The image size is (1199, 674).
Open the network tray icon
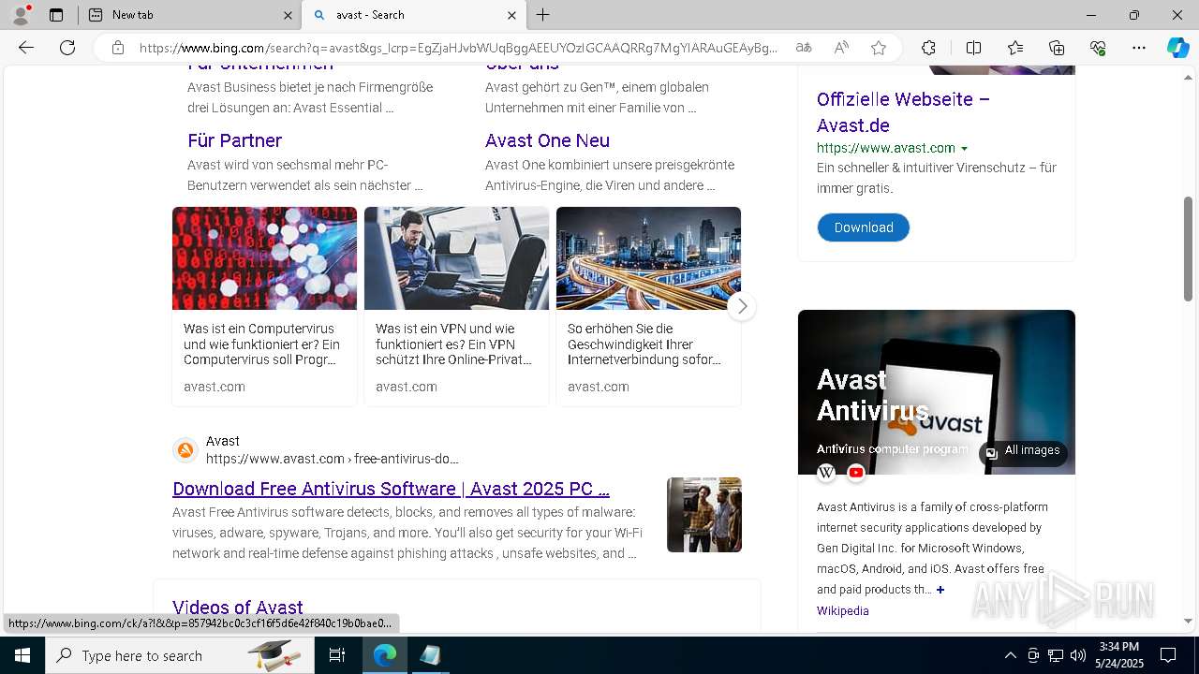click(1055, 655)
